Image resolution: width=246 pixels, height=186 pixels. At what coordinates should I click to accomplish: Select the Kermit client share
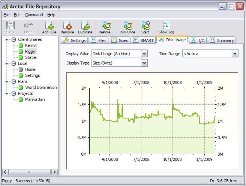point(31,45)
